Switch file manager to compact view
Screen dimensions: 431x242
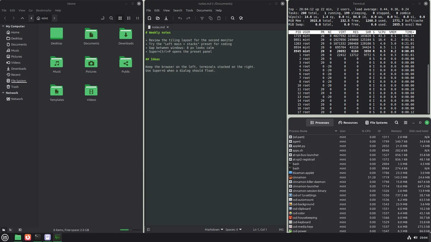pyautogui.click(x=137, y=18)
